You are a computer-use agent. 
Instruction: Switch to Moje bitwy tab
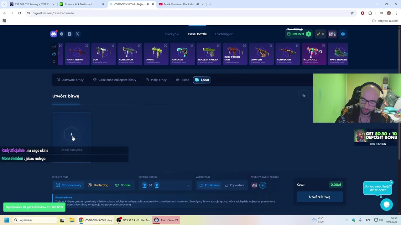coord(156,80)
